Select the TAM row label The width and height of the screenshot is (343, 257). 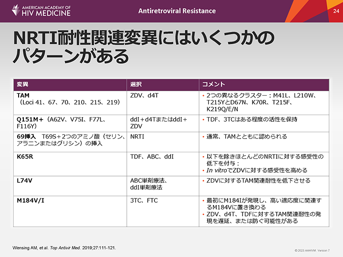[23, 96]
